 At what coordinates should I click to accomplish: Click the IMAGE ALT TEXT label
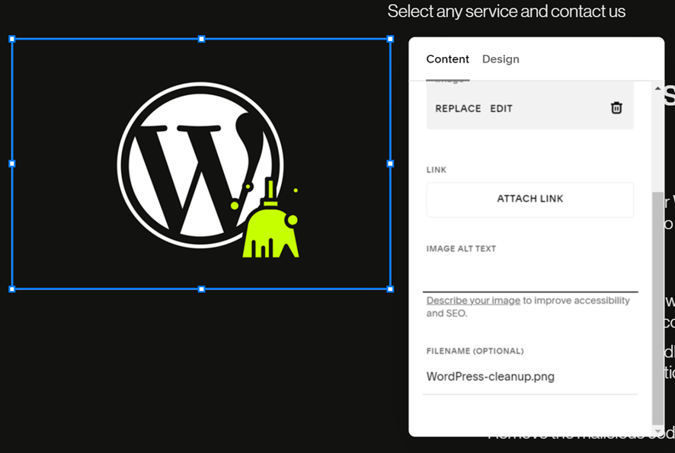pyautogui.click(x=461, y=249)
